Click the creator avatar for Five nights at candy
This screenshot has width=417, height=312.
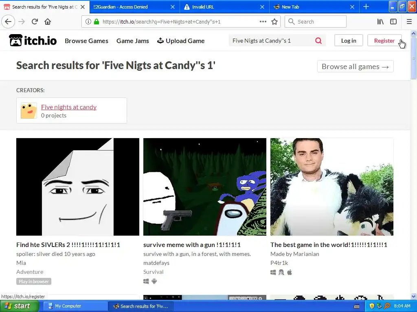click(x=29, y=110)
